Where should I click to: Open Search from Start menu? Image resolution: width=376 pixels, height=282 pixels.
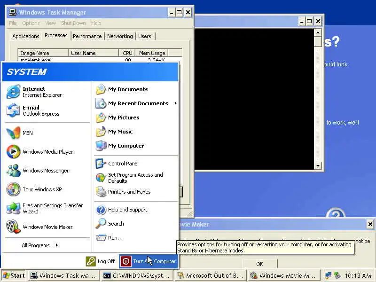(x=110, y=224)
